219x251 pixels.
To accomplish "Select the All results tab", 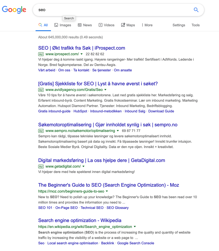I will point(43,25).
